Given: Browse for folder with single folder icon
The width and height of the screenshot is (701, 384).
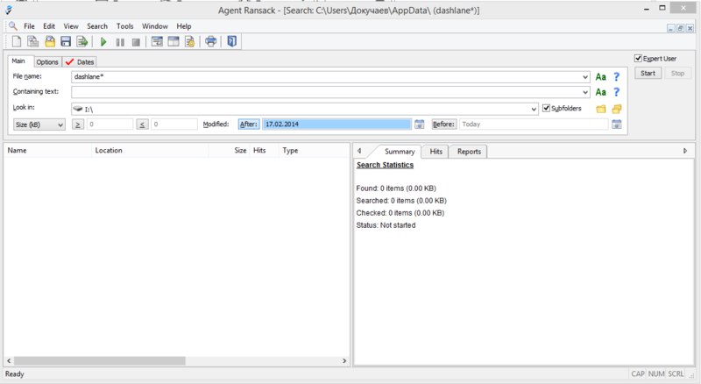Looking at the screenshot, I should (x=600, y=109).
